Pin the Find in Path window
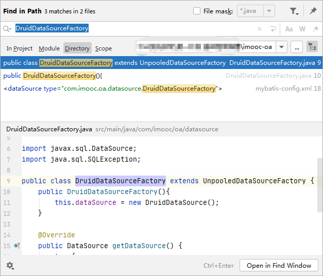323x276 pixels. 313,11
